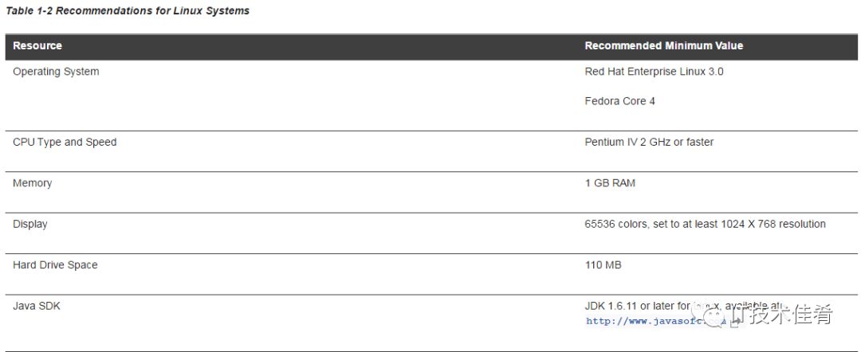Click the 65536 colors resolution value

click(x=705, y=225)
